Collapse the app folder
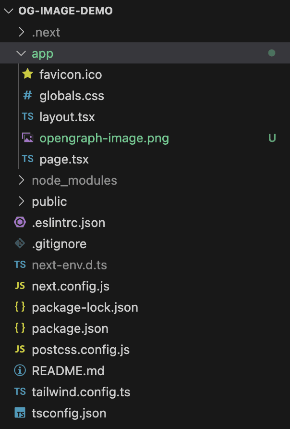290x429 pixels. point(42,53)
